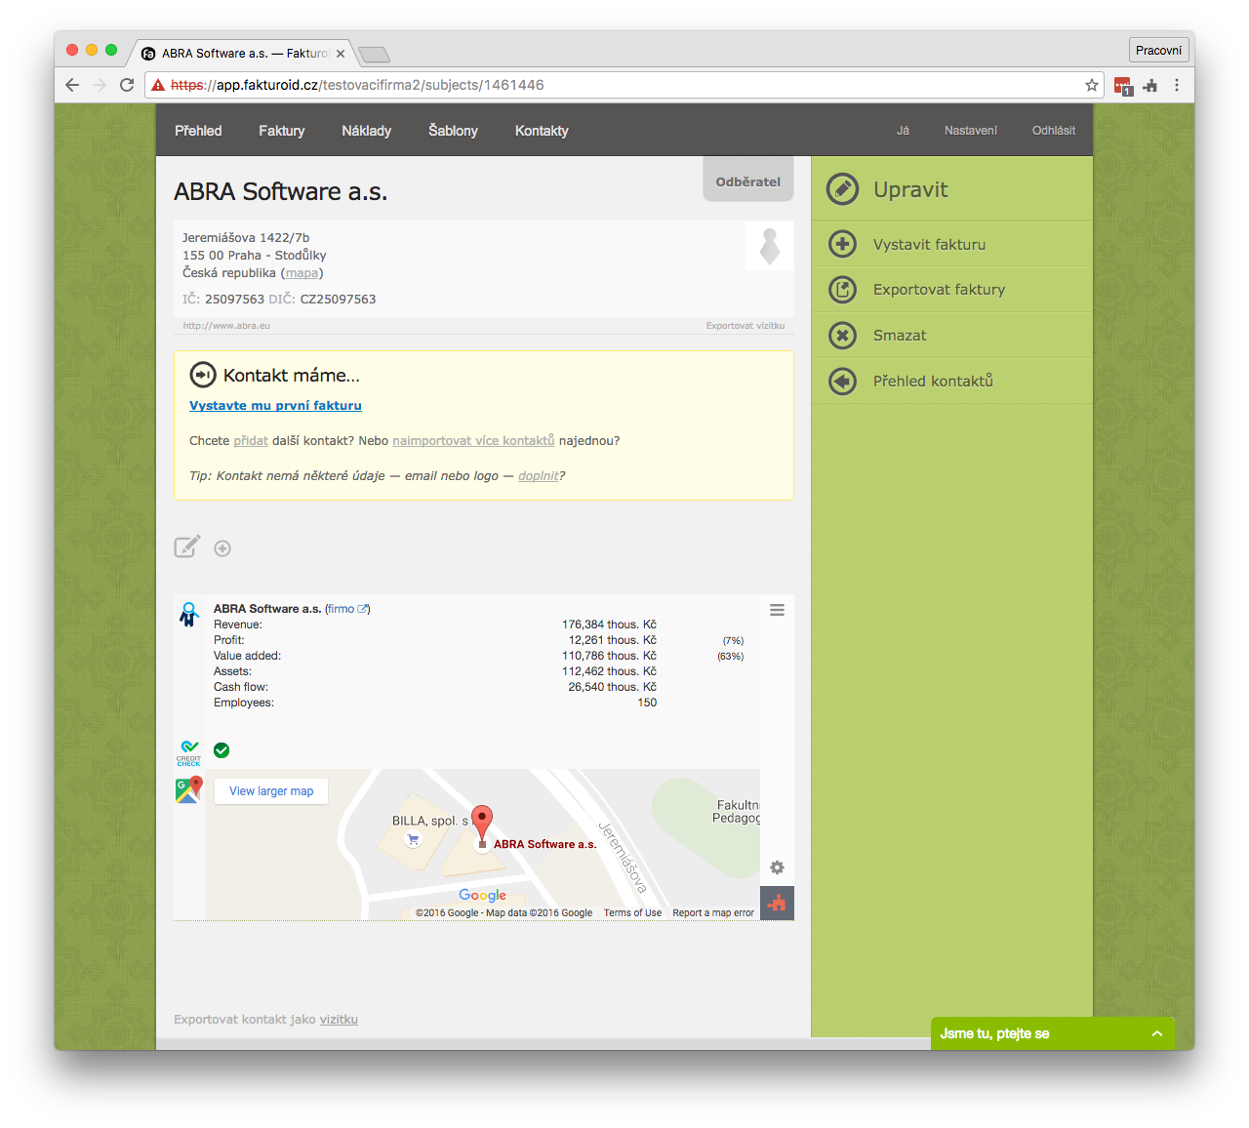Click Terms of Use on the map

tap(632, 913)
